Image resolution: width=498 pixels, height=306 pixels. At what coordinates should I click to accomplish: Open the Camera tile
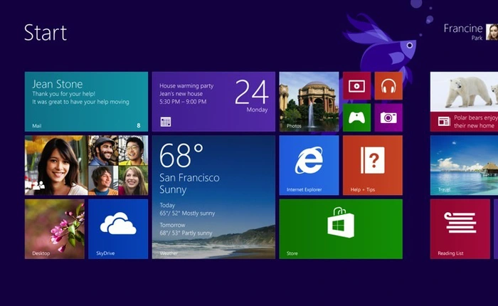coord(388,117)
